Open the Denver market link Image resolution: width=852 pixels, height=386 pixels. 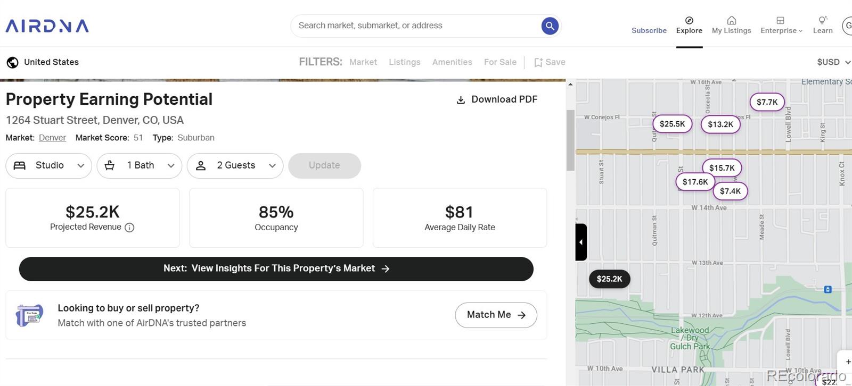pos(52,138)
